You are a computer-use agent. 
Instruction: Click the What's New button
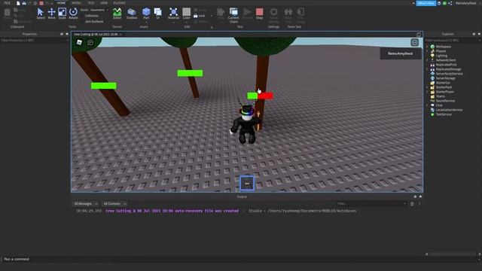point(426,3)
